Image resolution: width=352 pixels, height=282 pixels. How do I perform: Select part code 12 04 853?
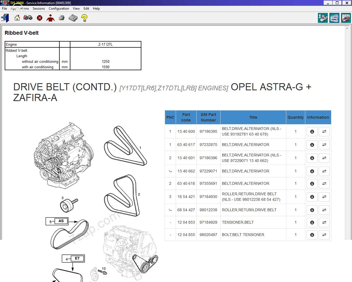pos(186,223)
